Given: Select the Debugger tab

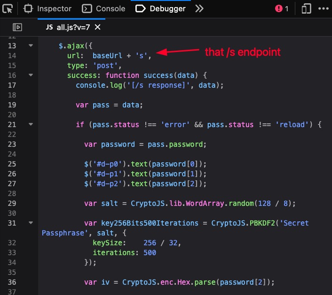Looking at the screenshot, I should (161, 8).
